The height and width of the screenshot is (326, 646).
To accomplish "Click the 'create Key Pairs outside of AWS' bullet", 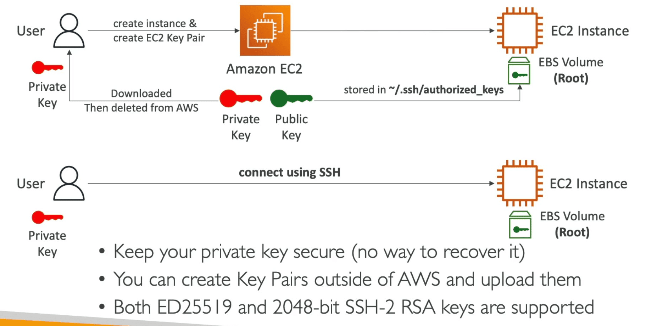I will click(347, 280).
